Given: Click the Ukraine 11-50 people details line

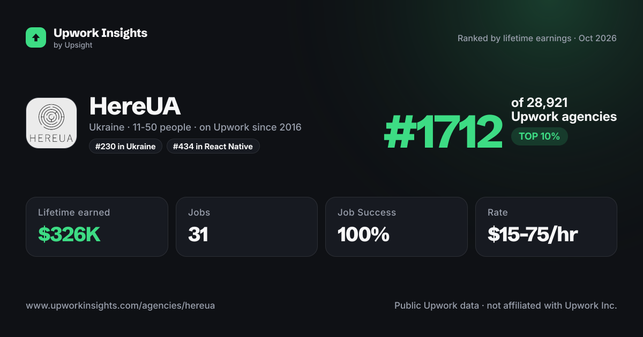Looking at the screenshot, I should [x=195, y=127].
